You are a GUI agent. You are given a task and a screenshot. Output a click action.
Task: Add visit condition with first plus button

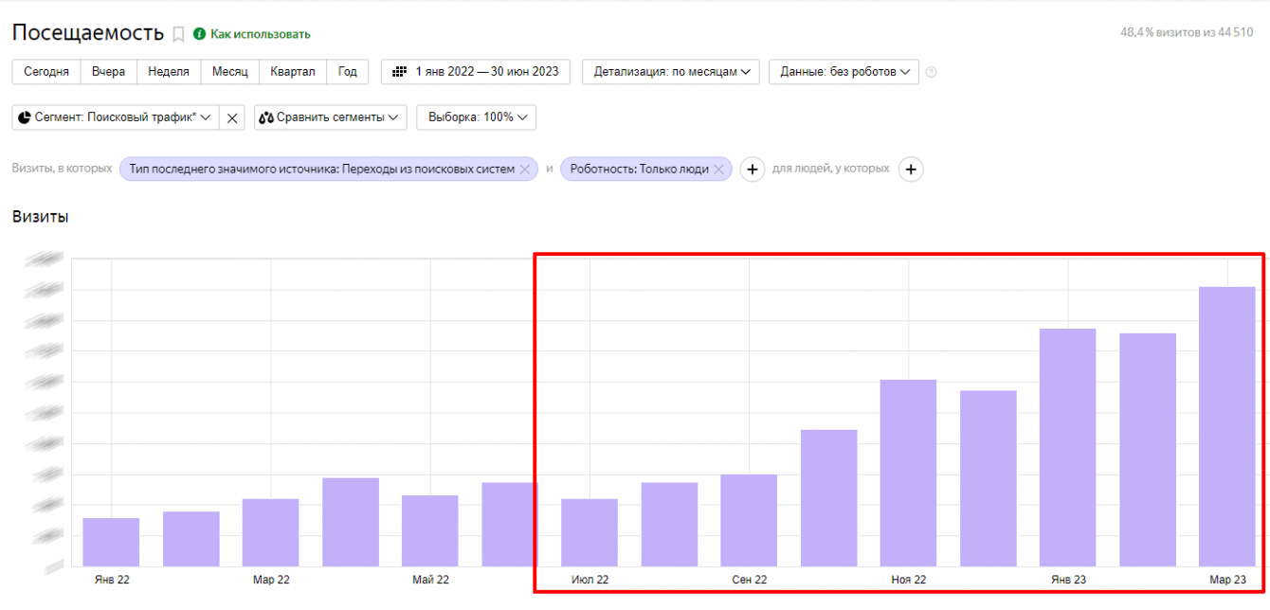752,170
